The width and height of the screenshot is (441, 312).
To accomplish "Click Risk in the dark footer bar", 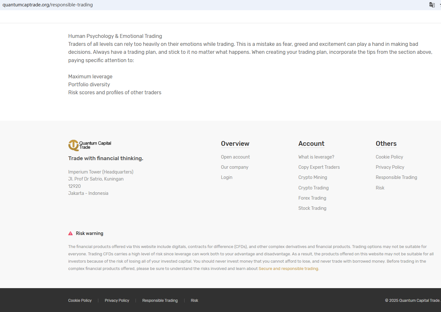I will pyautogui.click(x=194, y=301).
